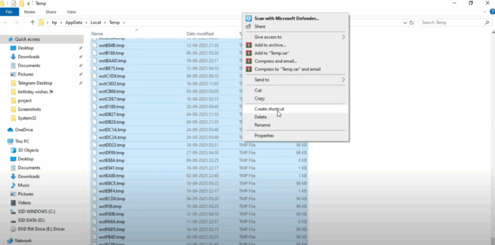Click the Search Temp input field
The height and width of the screenshot is (245, 495).
[455, 23]
